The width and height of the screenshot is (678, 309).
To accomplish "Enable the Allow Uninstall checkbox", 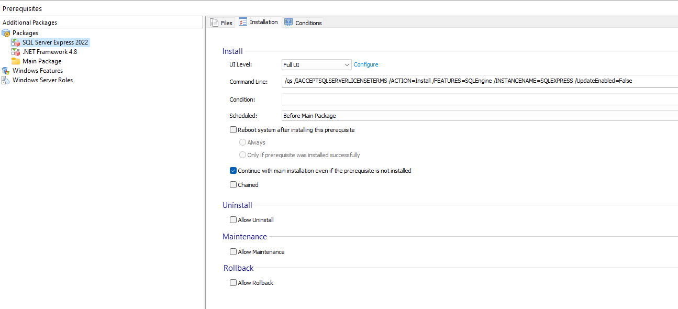I will click(x=234, y=220).
